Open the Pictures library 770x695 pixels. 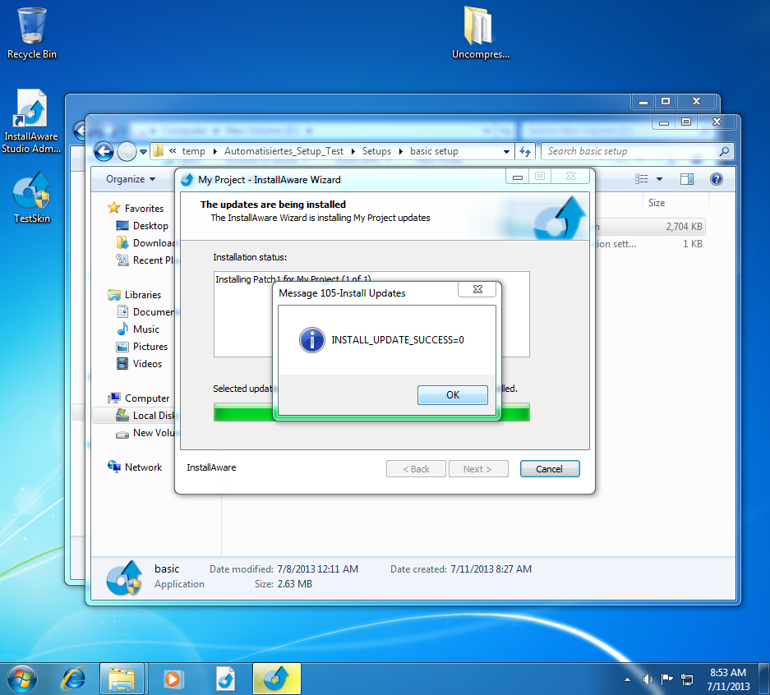click(x=142, y=347)
